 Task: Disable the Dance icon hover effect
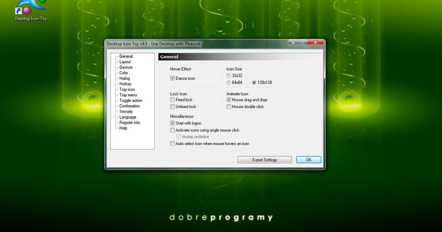(x=172, y=78)
